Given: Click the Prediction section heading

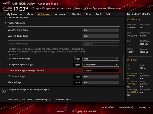Looking at the screenshot, I should click(132, 60).
